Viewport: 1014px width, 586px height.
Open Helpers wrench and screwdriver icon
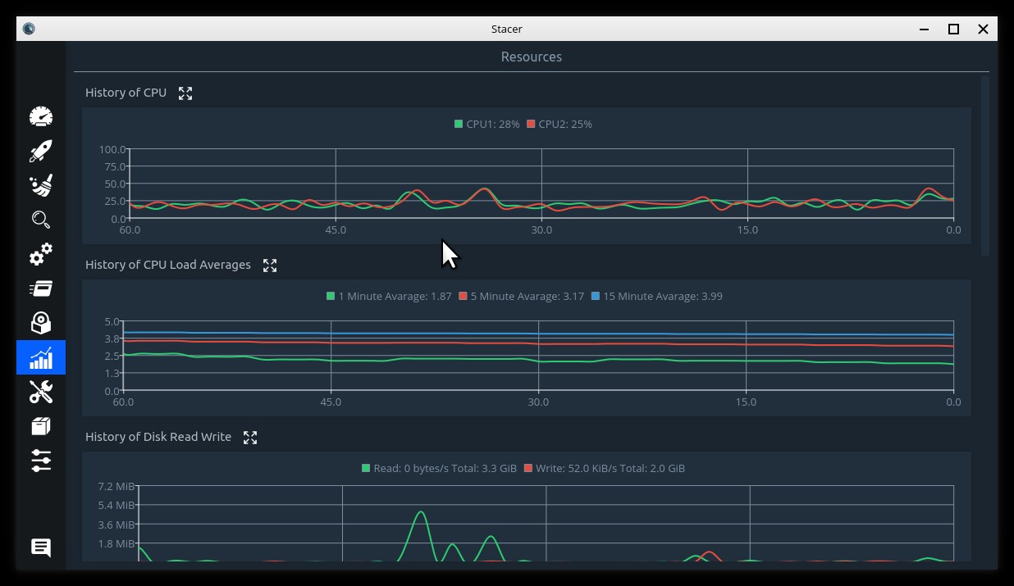point(40,392)
